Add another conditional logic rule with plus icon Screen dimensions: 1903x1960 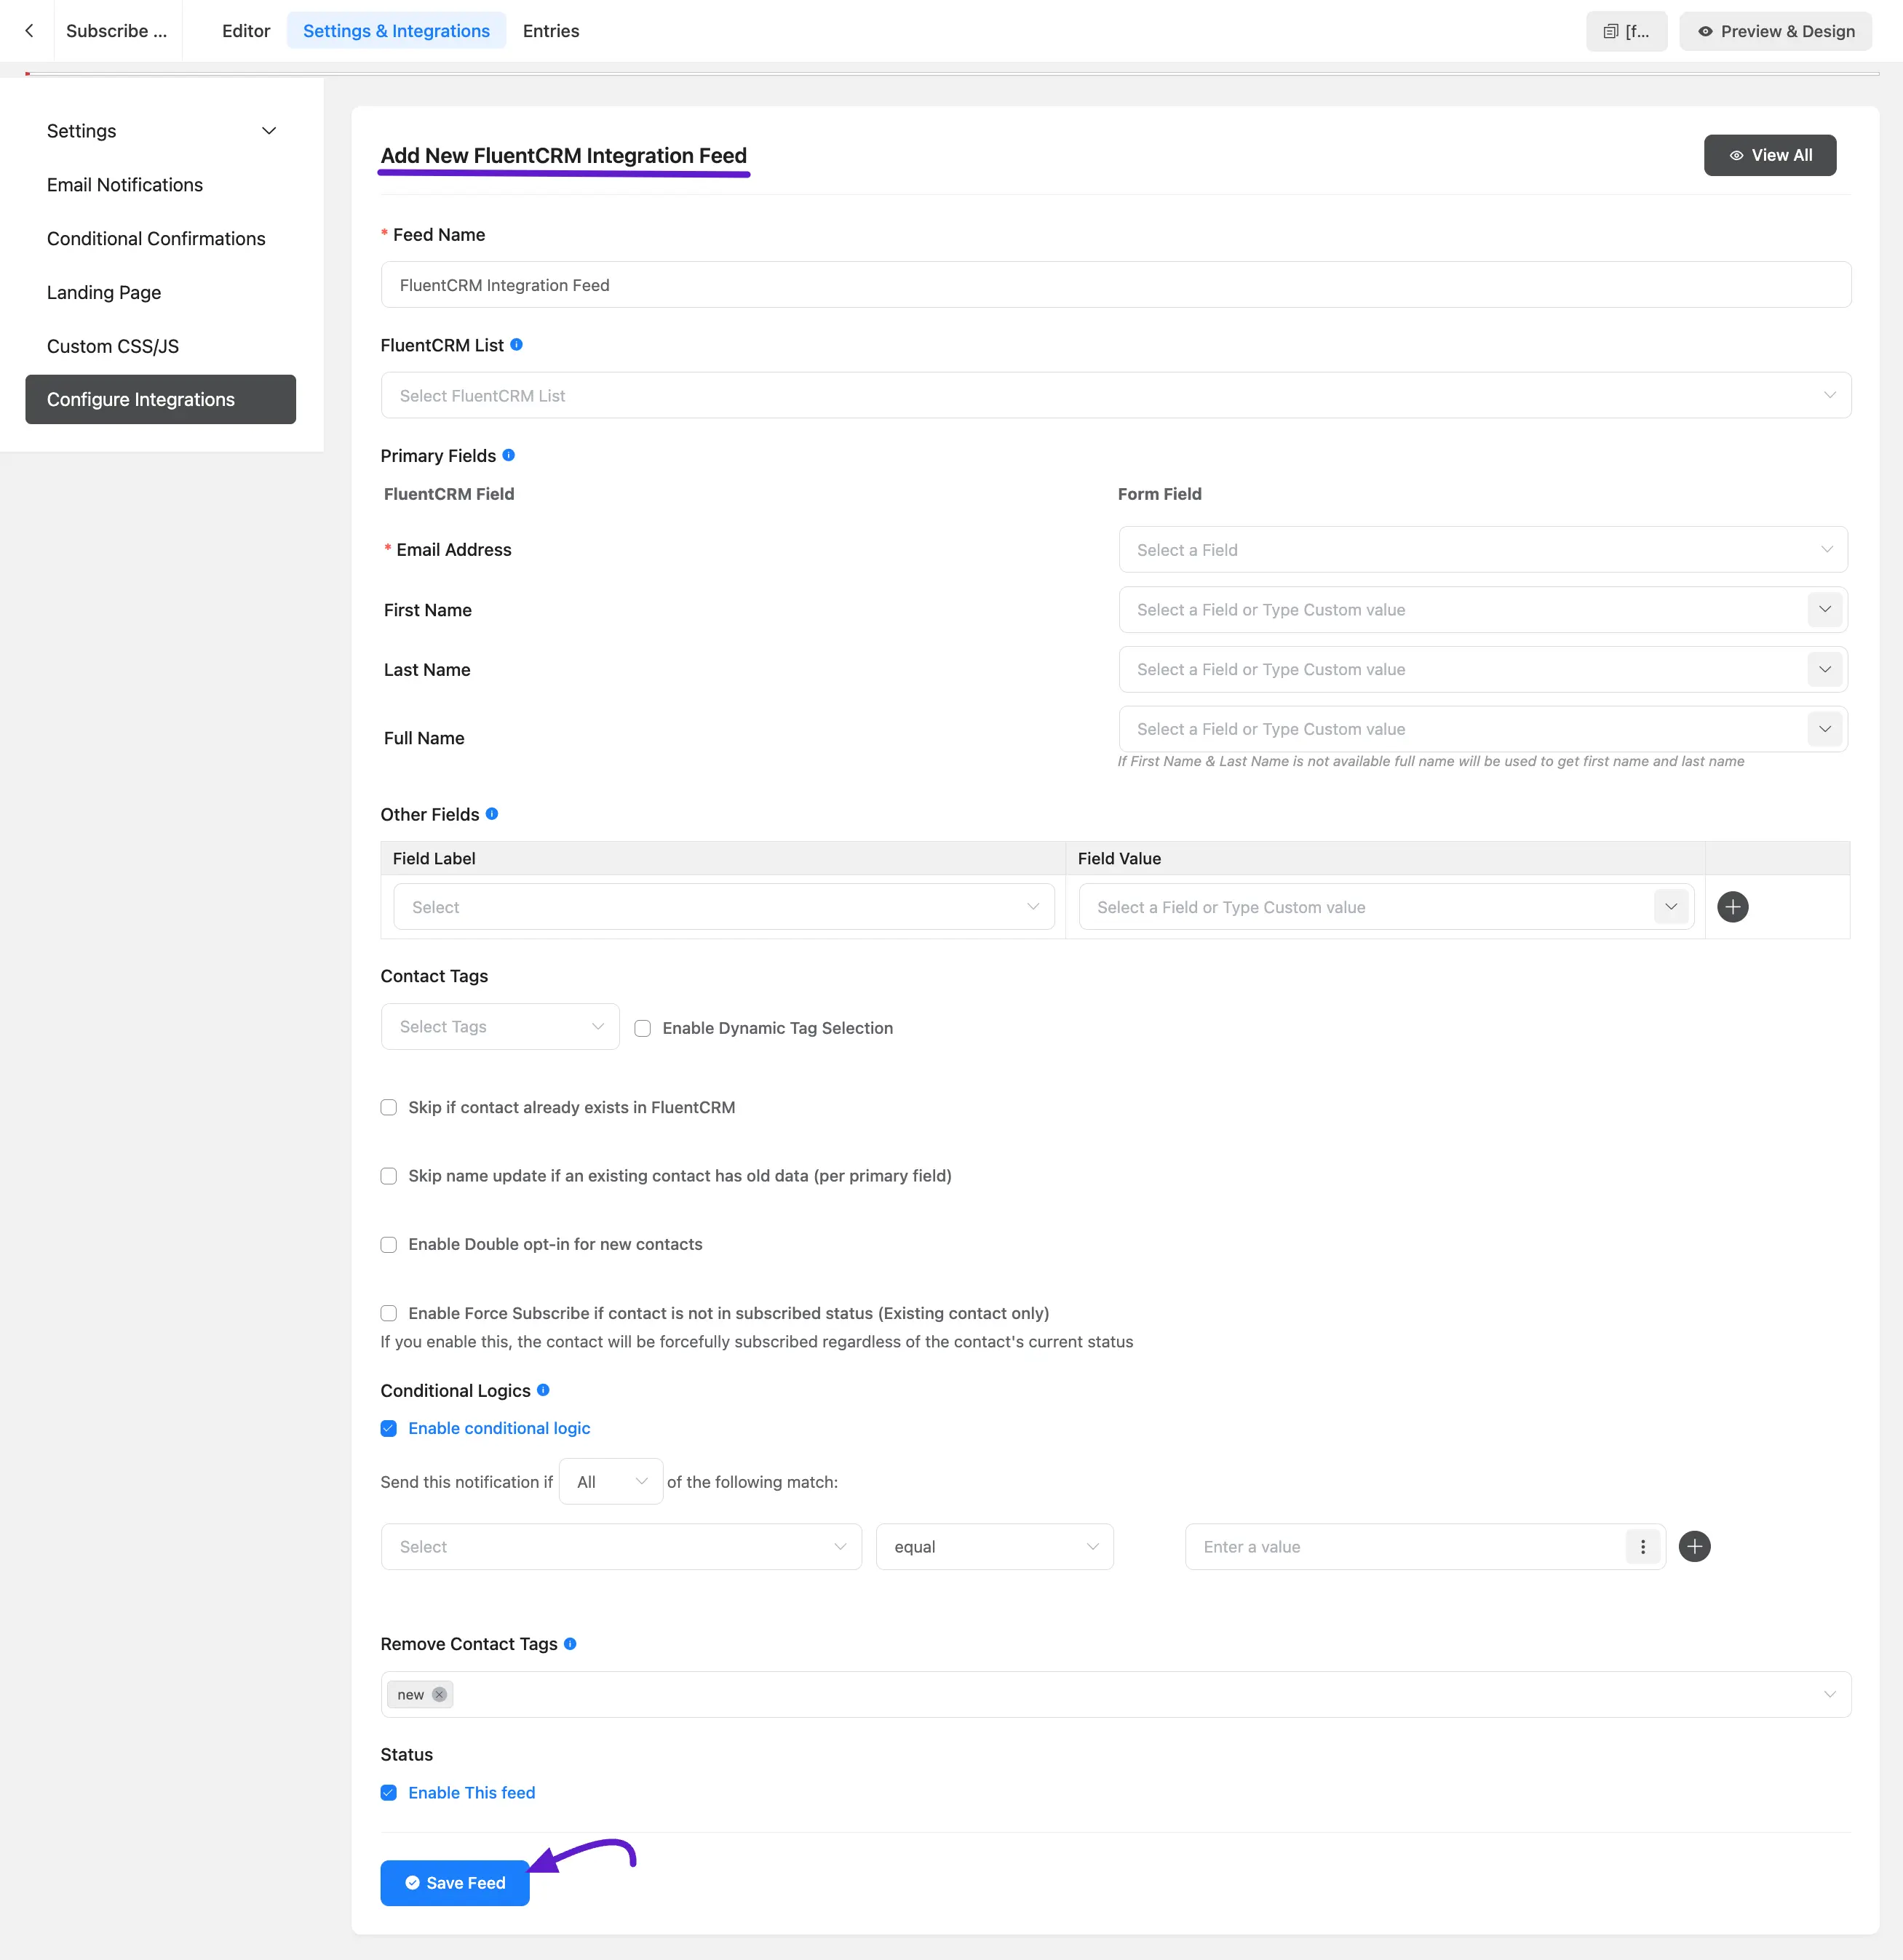tap(1694, 1547)
